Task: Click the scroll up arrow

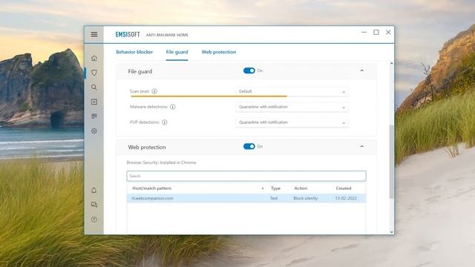Action: pos(391,63)
